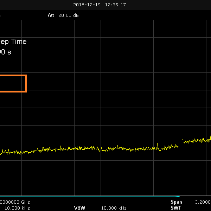Screen dimensions: 211x211
Task: Click the VBW label in status bar
Action: (x=79, y=208)
